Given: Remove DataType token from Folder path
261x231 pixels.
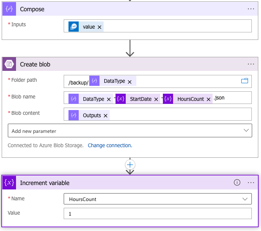Looking at the screenshot, I should tap(129, 82).
